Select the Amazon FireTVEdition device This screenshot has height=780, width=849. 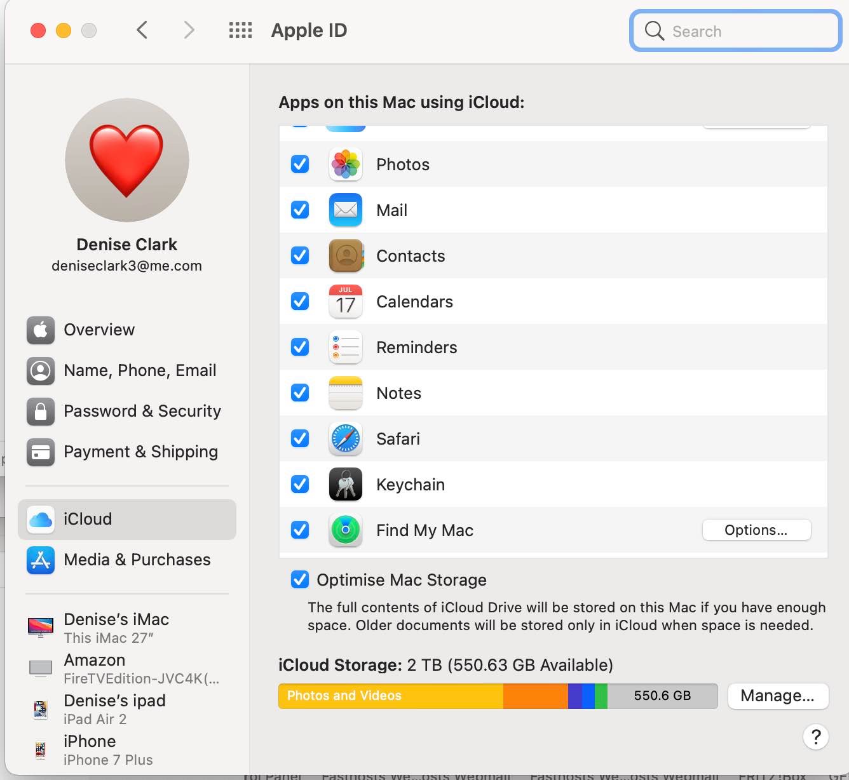[127, 668]
